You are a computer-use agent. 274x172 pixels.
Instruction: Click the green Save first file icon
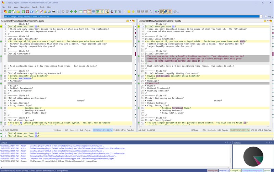23,12
